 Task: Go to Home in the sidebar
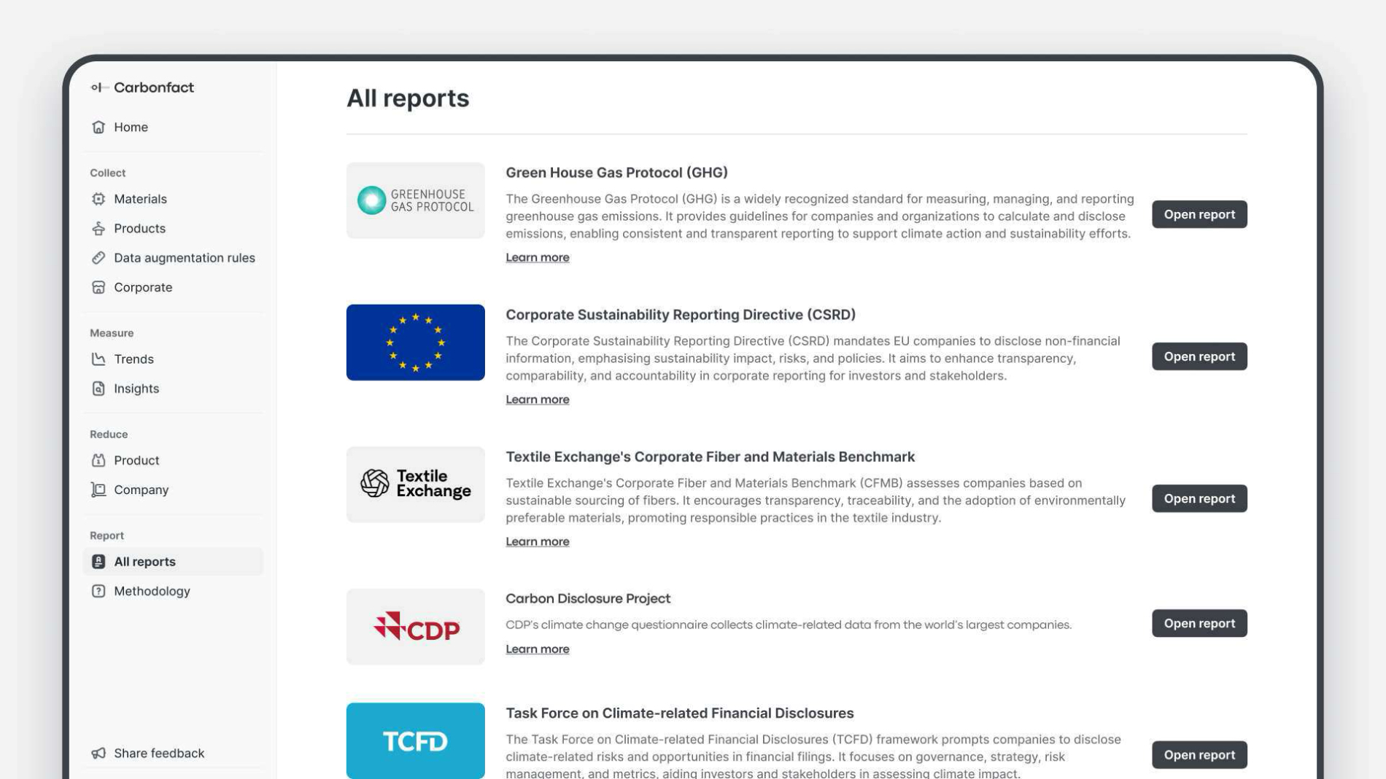point(173,127)
